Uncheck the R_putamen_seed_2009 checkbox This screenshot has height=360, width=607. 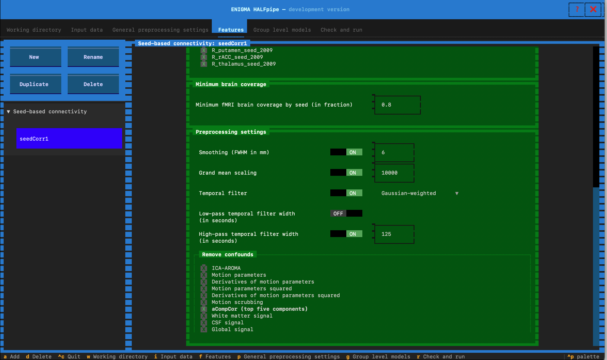(204, 50)
